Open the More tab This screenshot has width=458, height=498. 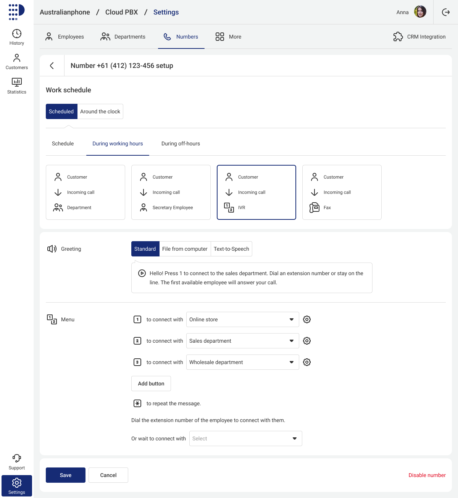coord(228,37)
